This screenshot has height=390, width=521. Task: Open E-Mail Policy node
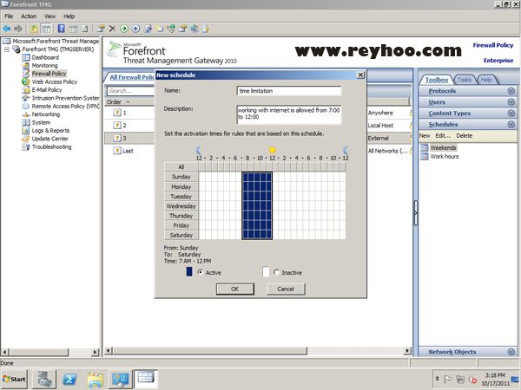click(47, 90)
